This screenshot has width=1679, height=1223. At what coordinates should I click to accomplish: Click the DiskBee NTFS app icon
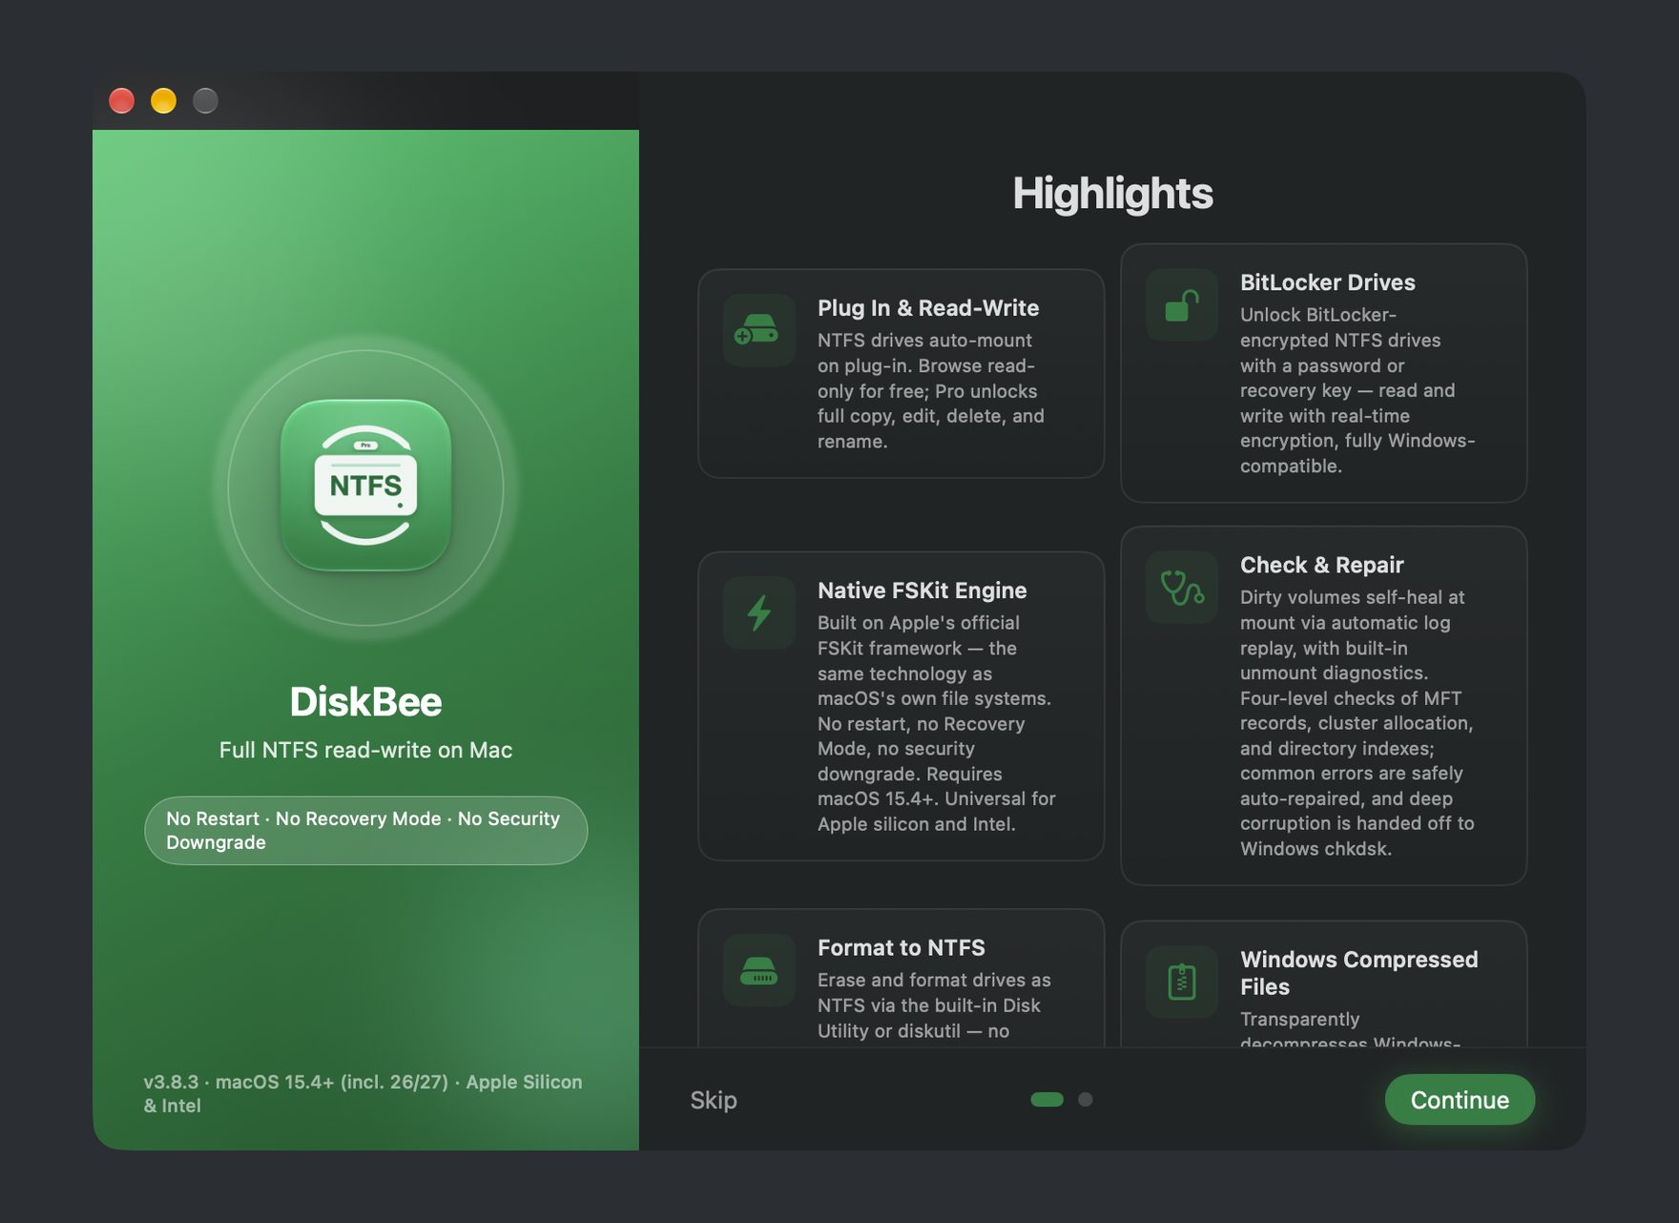(365, 485)
